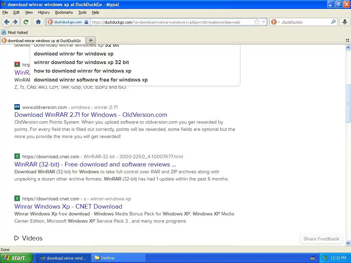Click the vertical scrollbar thumb
The height and width of the screenshot is (263, 351).
pos(348,103)
